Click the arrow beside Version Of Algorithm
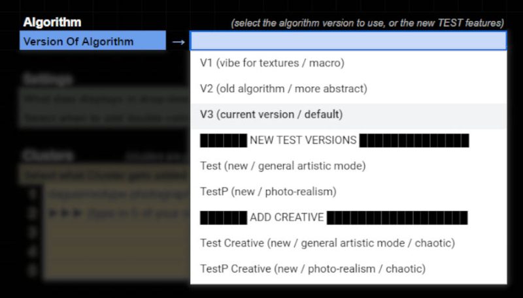 pyautogui.click(x=178, y=42)
